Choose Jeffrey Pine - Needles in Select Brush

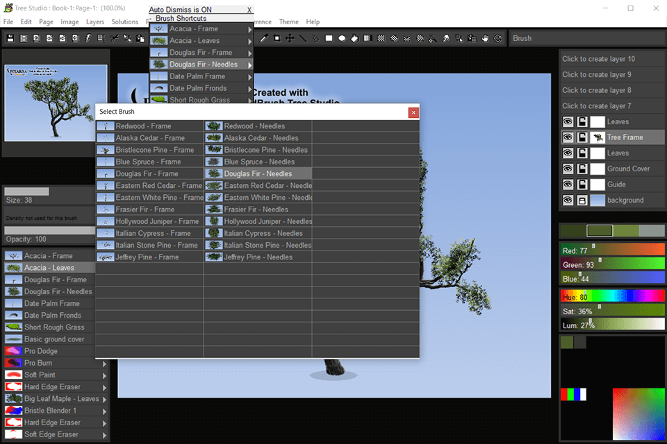[x=258, y=257]
